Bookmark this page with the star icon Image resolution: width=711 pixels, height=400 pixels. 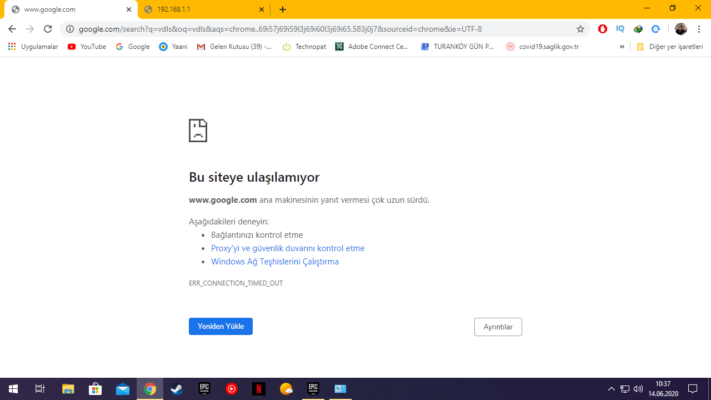[x=580, y=29]
